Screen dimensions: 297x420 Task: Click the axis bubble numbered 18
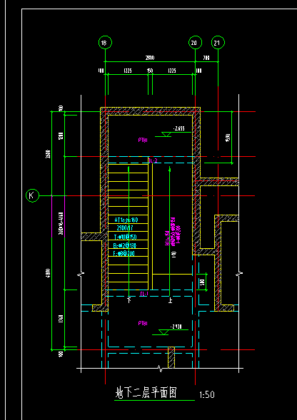click(x=105, y=43)
